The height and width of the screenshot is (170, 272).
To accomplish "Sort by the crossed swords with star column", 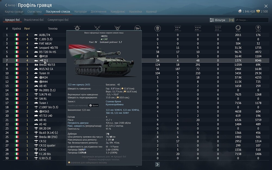I will (118, 28).
